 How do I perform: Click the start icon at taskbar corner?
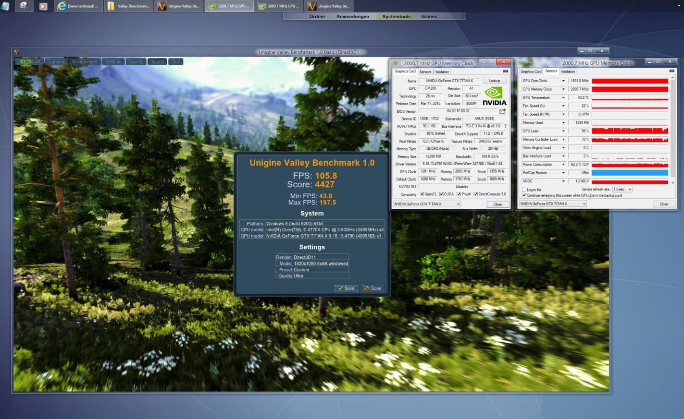5,6
